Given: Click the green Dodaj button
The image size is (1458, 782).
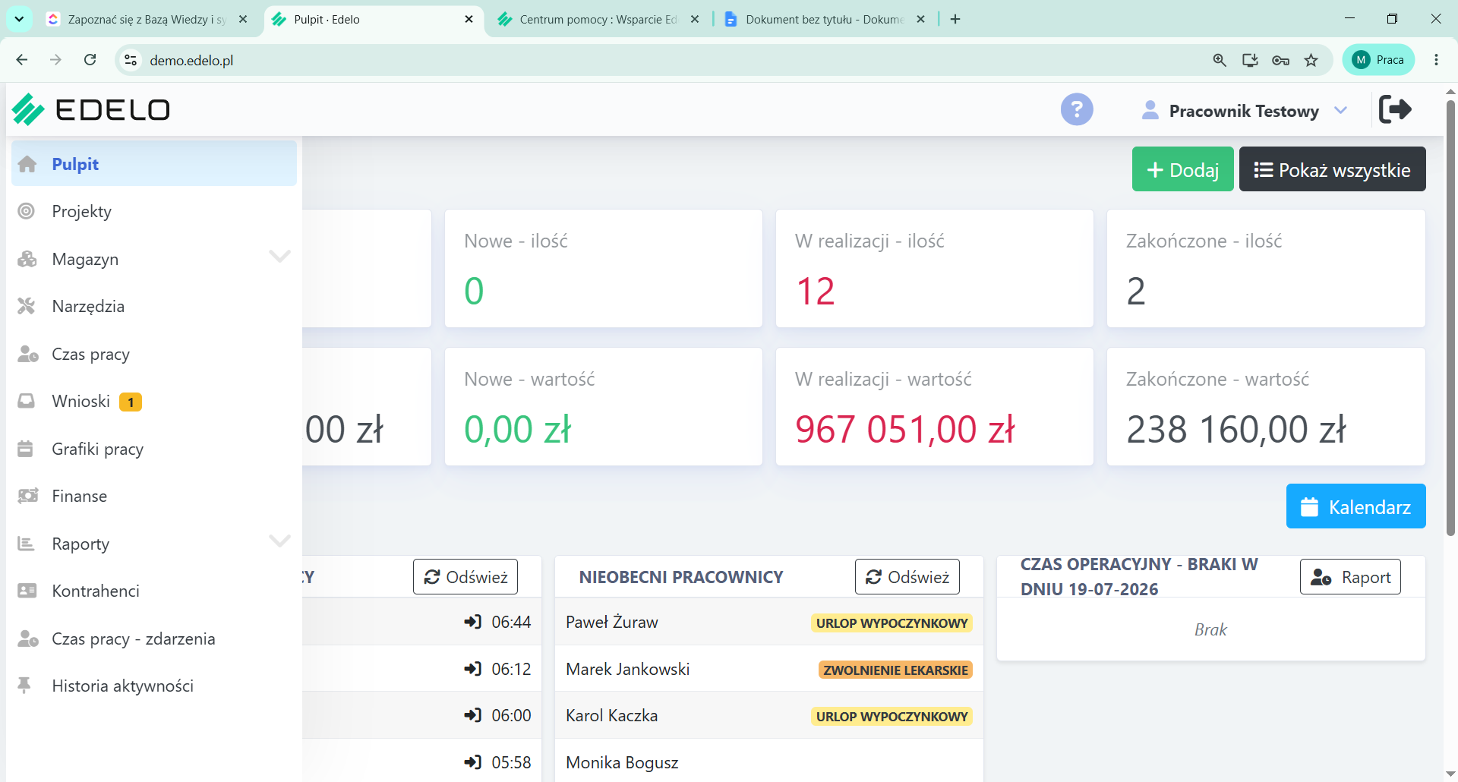Looking at the screenshot, I should (1182, 169).
